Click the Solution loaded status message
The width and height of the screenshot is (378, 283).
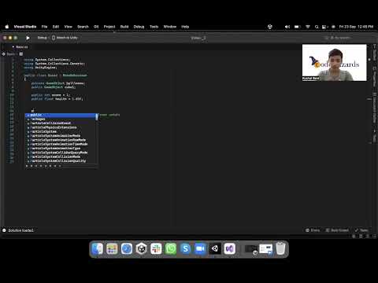click(20, 230)
